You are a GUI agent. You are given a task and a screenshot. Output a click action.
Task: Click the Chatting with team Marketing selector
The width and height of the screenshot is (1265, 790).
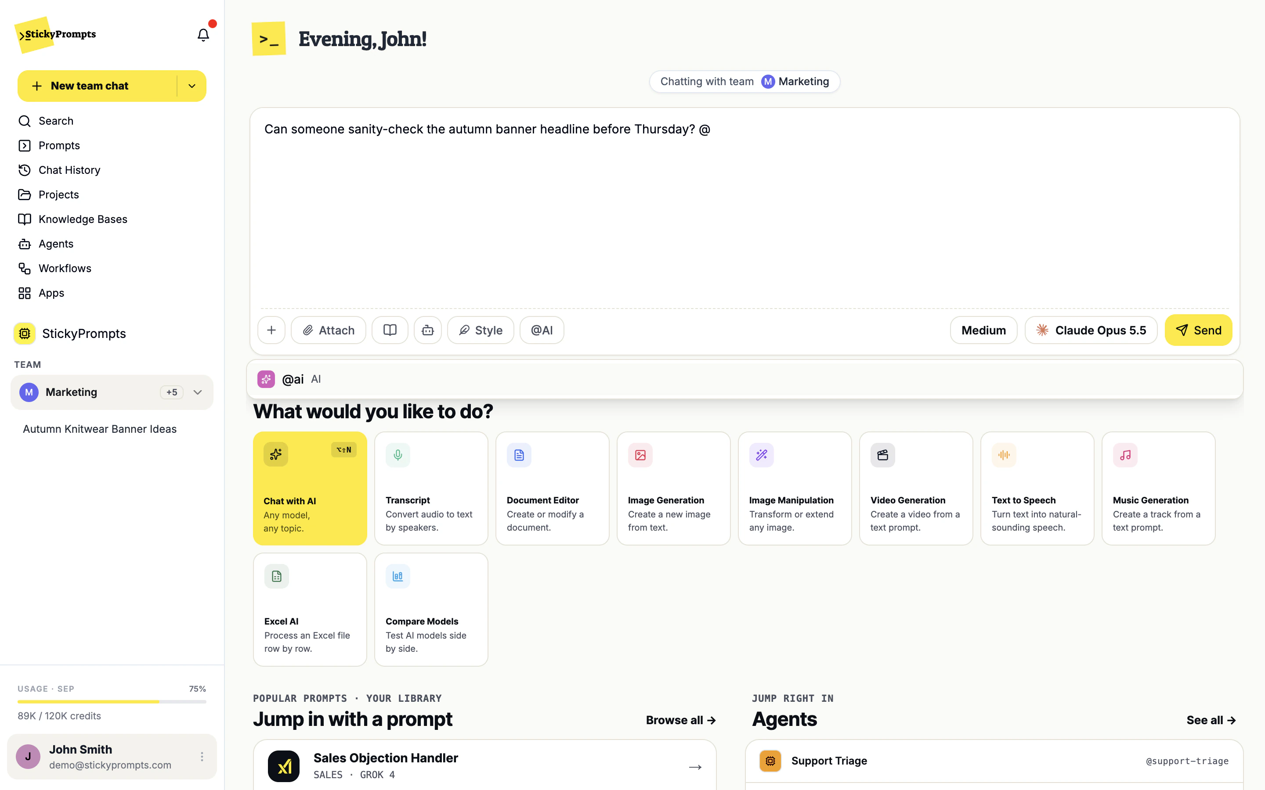(x=745, y=82)
